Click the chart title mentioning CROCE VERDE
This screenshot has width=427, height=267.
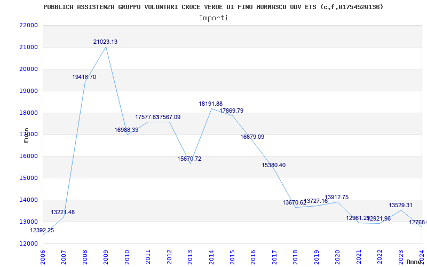pos(213,7)
